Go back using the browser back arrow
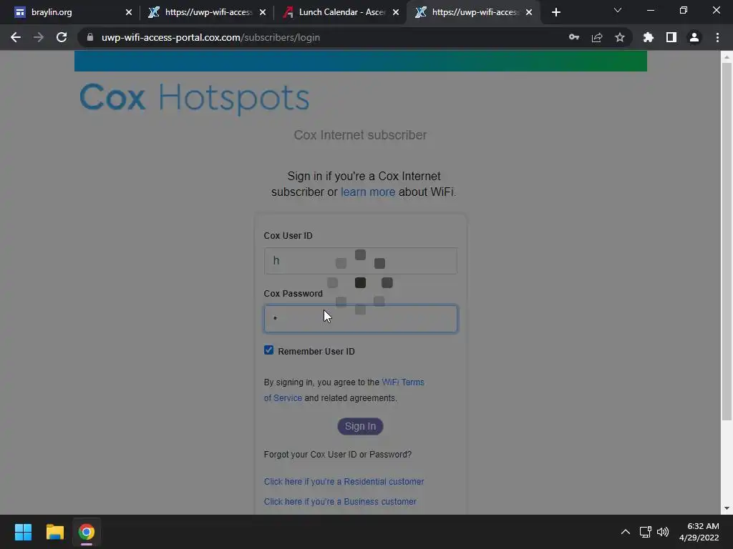The image size is (733, 549). 16,37
